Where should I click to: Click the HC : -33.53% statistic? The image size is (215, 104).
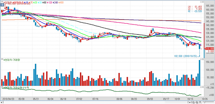tap(195, 11)
